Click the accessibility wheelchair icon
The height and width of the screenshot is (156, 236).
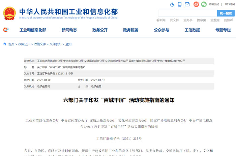tap(172, 4)
